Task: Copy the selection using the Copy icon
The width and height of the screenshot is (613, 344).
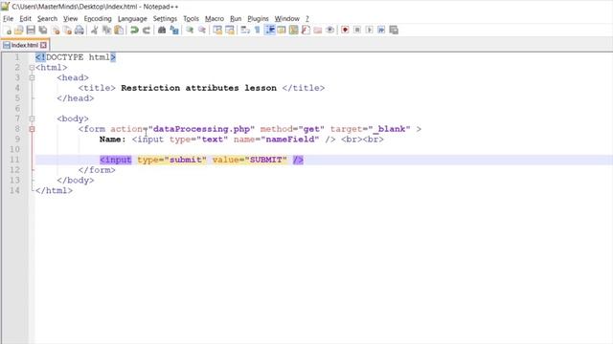Action: click(x=106, y=30)
